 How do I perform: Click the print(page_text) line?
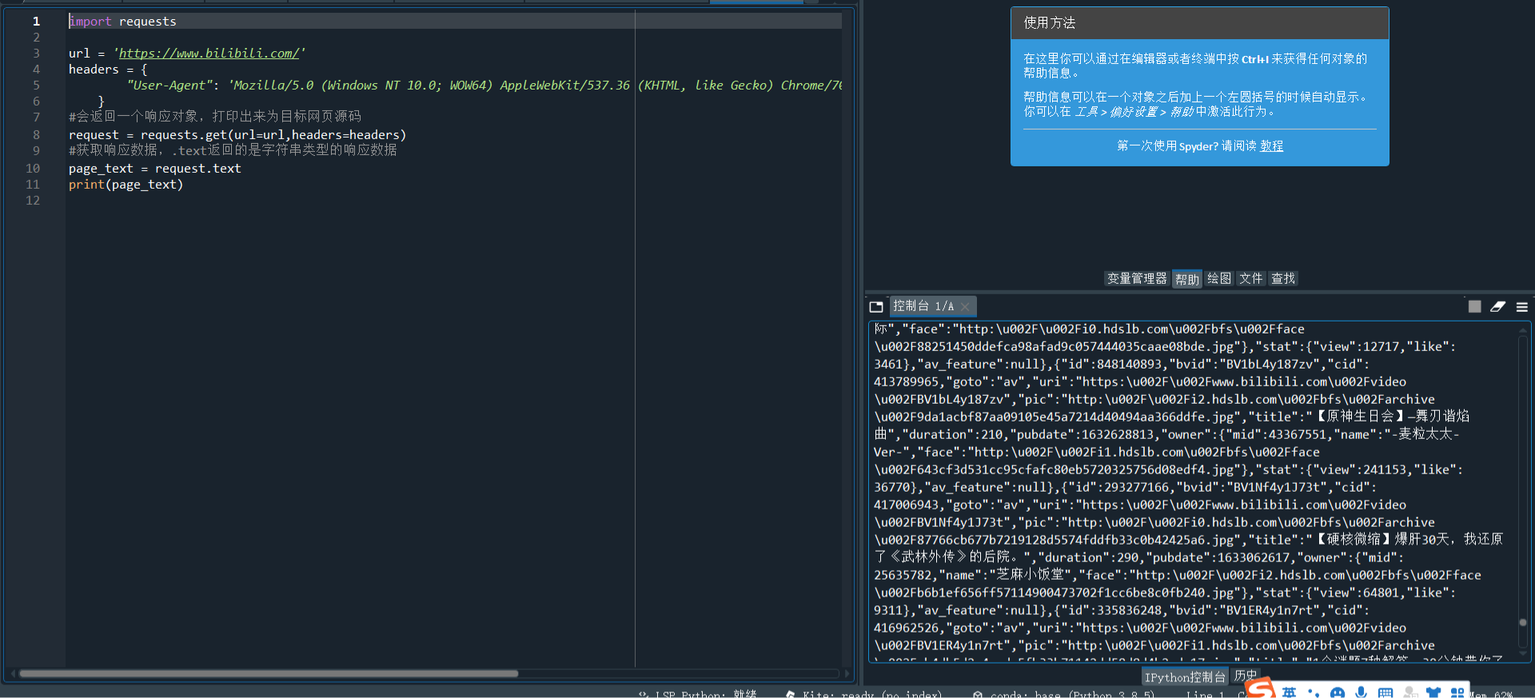[x=126, y=185]
